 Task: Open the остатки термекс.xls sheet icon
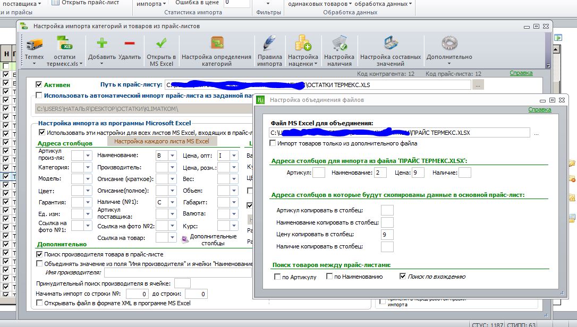[64, 44]
